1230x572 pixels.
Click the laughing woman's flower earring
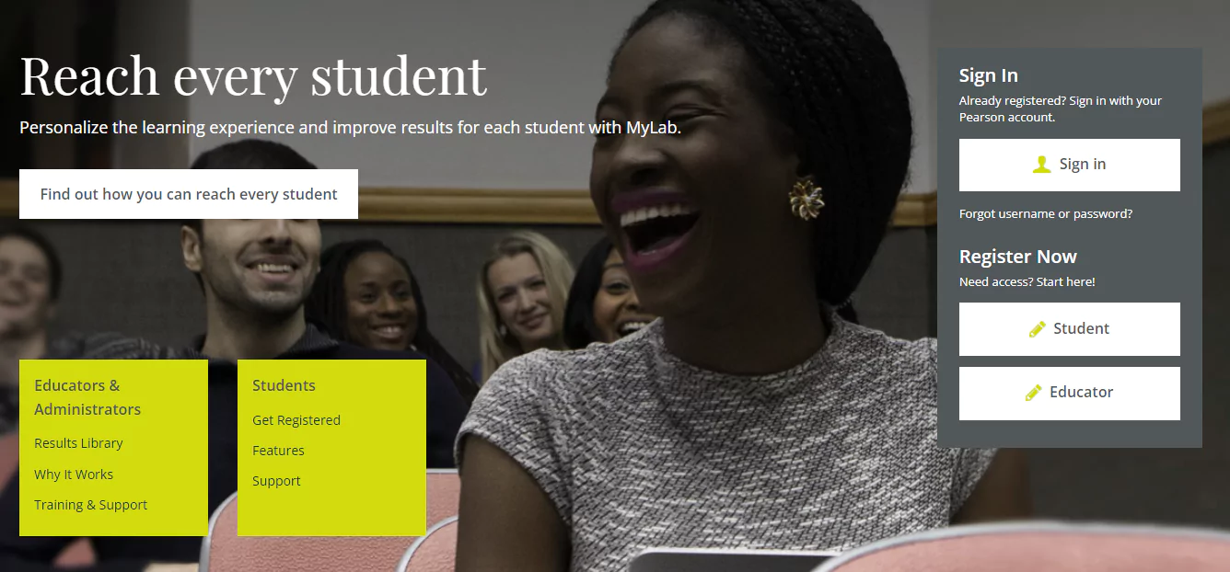tap(806, 197)
